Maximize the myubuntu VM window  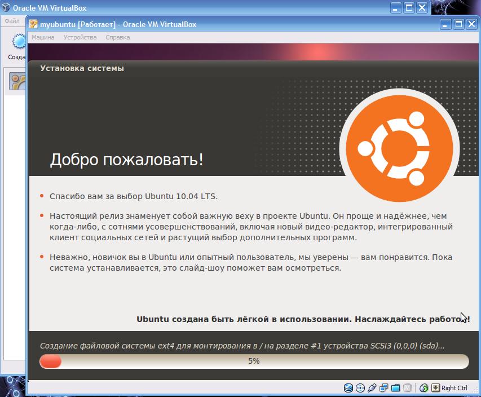pyautogui.click(x=458, y=24)
